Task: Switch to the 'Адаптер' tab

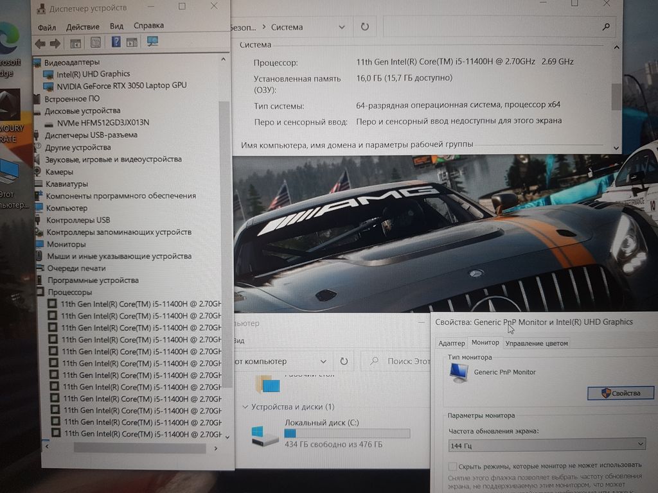Action: (x=451, y=343)
